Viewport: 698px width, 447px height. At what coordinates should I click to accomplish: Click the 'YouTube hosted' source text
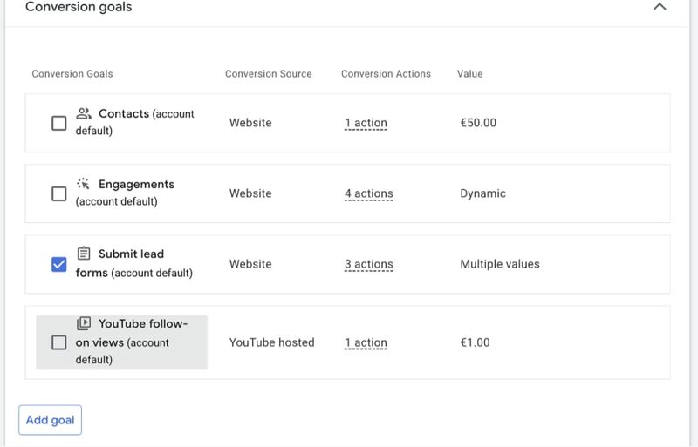[272, 342]
